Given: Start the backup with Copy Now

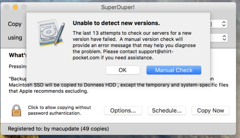Looking at the screenshot, I should 211,111.
